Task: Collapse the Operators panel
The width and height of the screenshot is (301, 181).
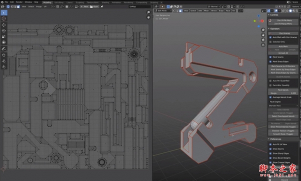Action: [x=269, y=28]
